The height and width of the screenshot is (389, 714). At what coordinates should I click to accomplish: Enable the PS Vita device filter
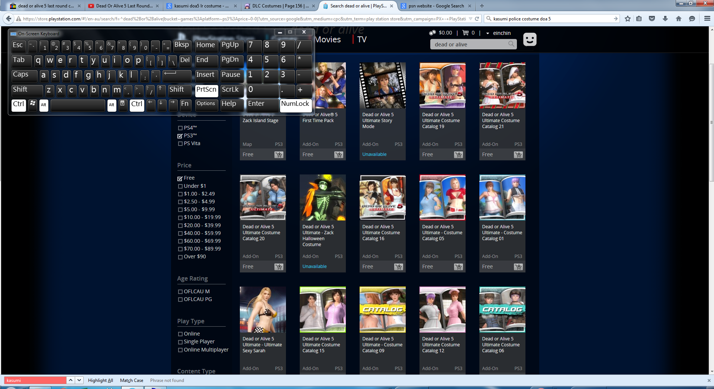click(x=180, y=144)
